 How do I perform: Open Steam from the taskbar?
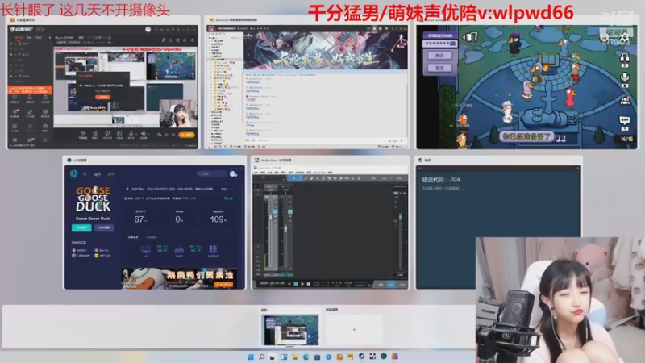[361, 357]
